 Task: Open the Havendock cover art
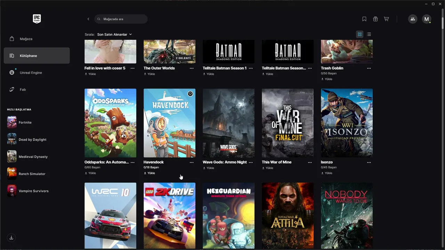pyautogui.click(x=169, y=123)
